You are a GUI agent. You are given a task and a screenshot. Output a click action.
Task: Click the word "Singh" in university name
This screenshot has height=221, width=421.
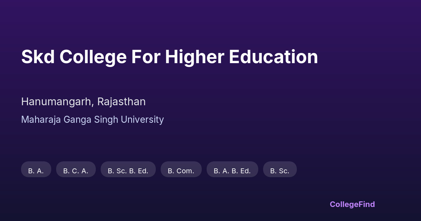106,120
